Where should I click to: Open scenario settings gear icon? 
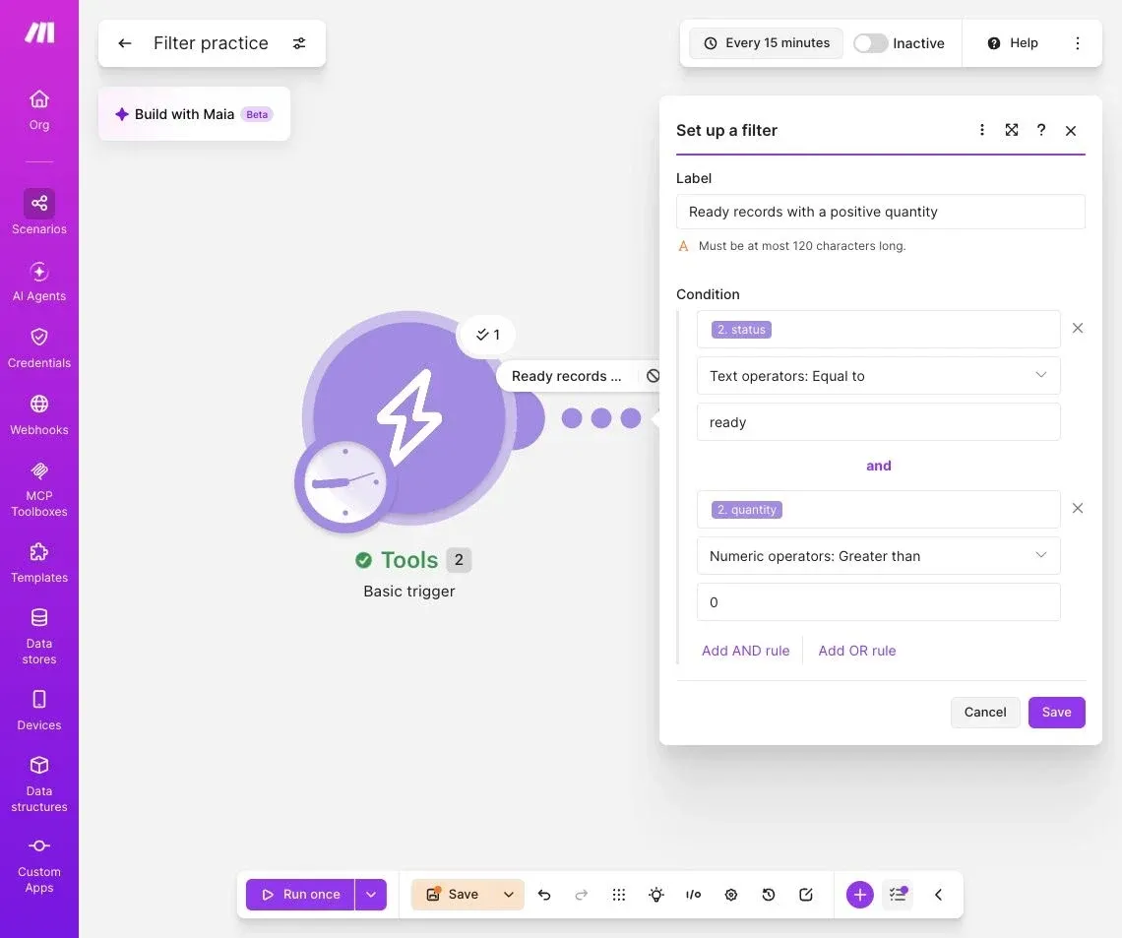730,895
